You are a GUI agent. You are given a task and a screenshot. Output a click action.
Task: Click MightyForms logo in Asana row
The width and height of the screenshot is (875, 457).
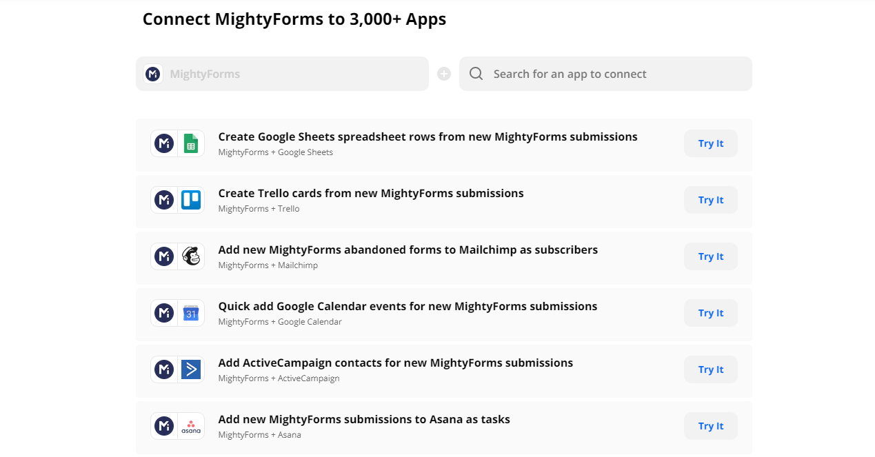(x=164, y=426)
